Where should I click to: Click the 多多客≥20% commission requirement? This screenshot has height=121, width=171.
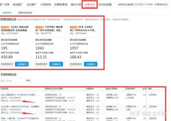(x=112, y=95)
